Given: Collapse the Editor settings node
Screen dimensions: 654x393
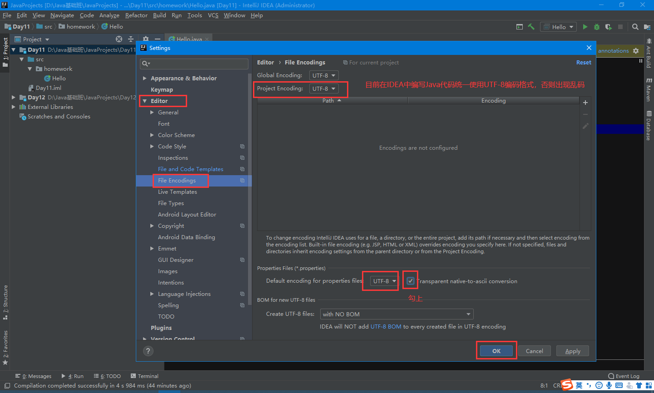Looking at the screenshot, I should coord(144,101).
